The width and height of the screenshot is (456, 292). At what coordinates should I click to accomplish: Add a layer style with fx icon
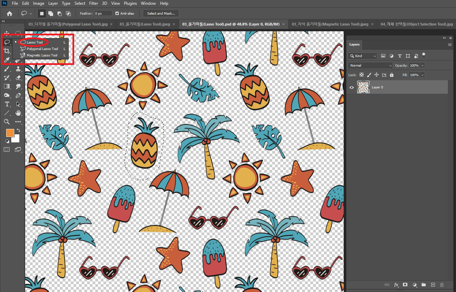click(x=396, y=285)
